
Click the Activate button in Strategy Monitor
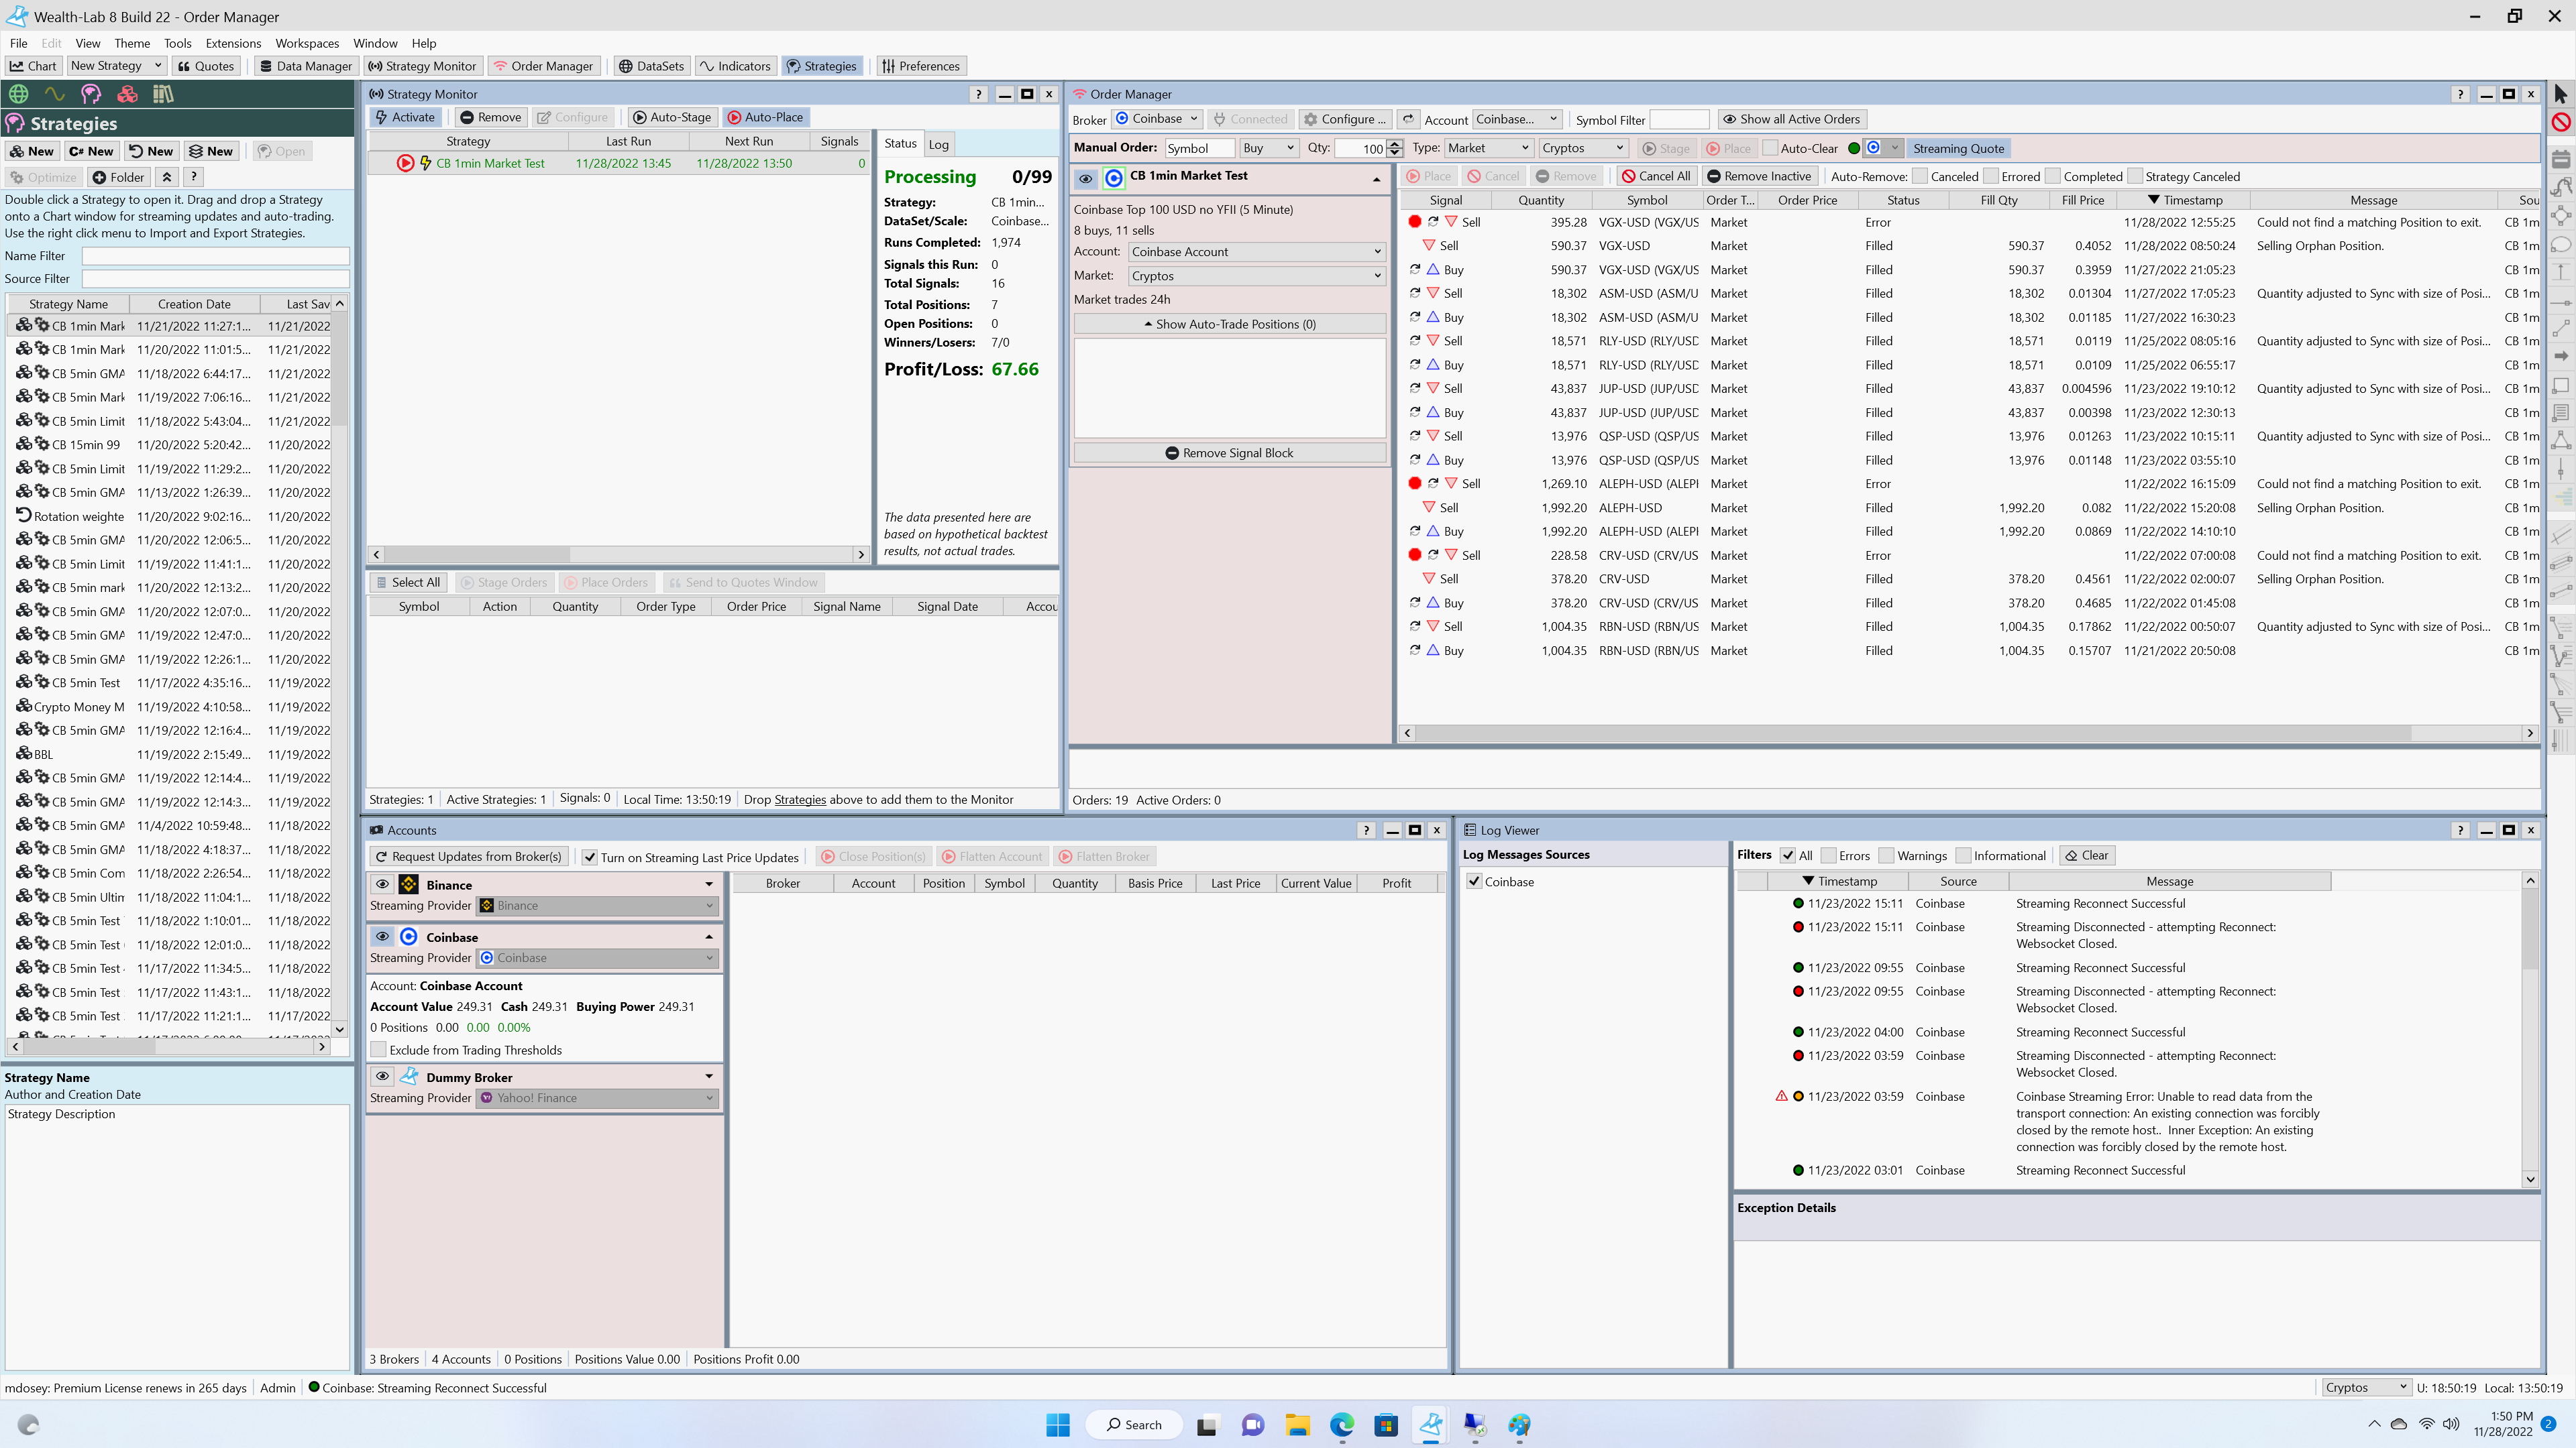[x=405, y=117]
